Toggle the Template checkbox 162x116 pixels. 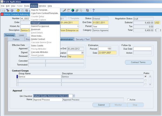69,18
